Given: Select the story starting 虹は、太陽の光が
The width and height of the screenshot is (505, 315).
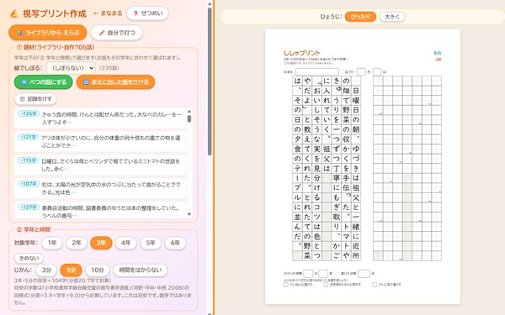Looking at the screenshot, I should (100, 189).
